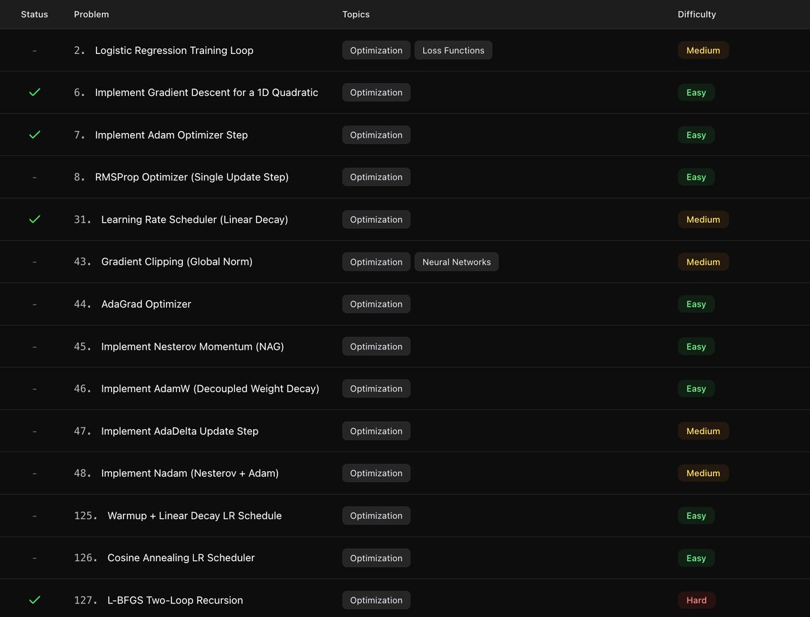
Task: Click the Difficulty column header
Action: coord(697,14)
